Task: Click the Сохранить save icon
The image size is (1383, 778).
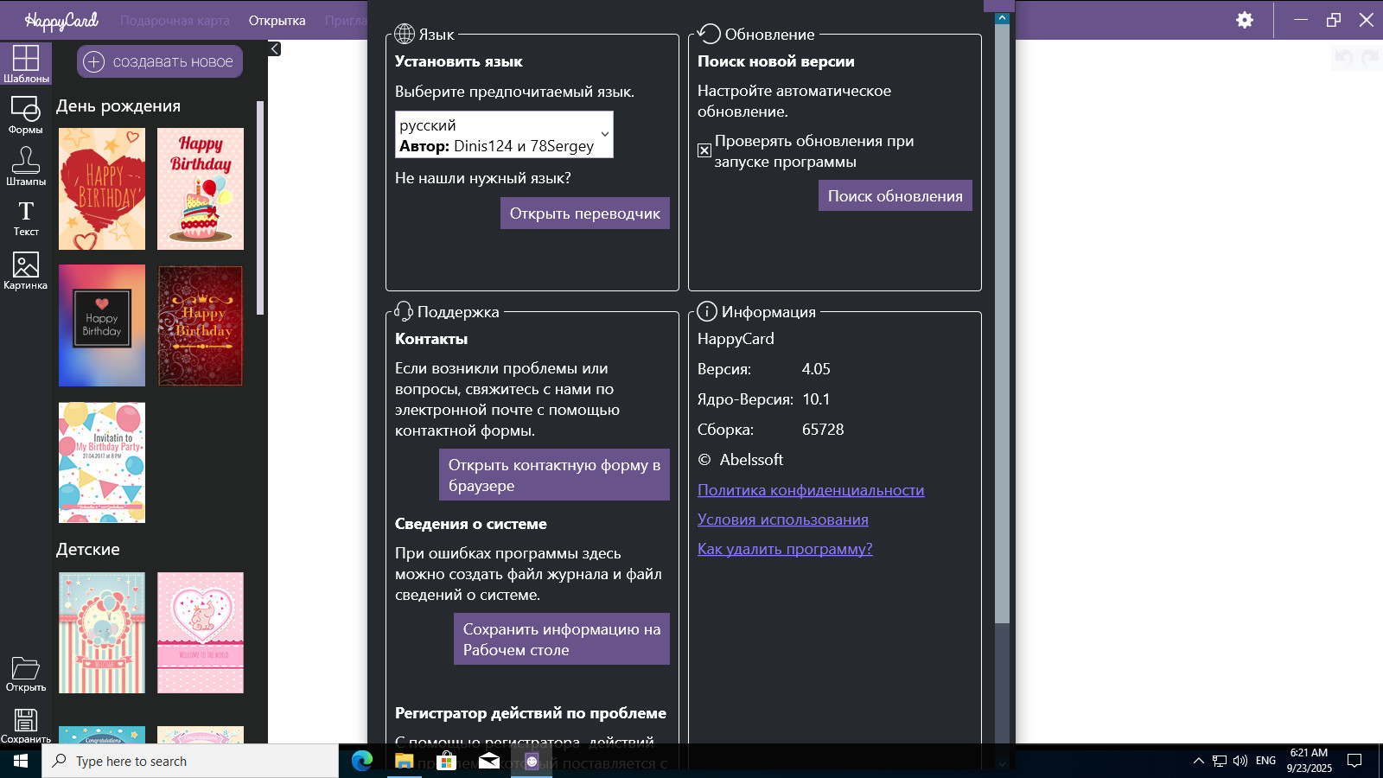Action: (x=25, y=724)
